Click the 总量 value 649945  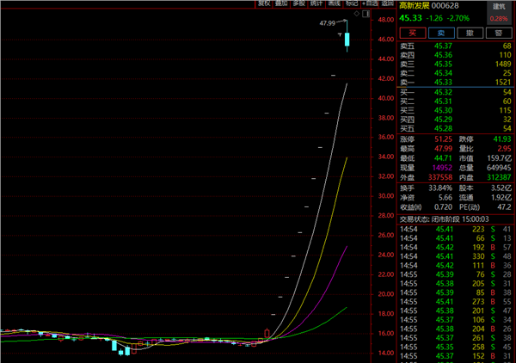click(499, 168)
